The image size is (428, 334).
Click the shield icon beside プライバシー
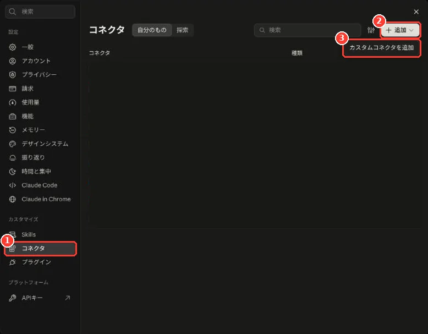pos(13,74)
